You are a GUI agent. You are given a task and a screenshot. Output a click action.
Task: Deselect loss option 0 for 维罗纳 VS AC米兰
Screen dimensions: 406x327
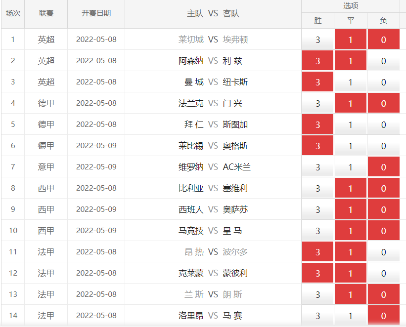click(384, 166)
